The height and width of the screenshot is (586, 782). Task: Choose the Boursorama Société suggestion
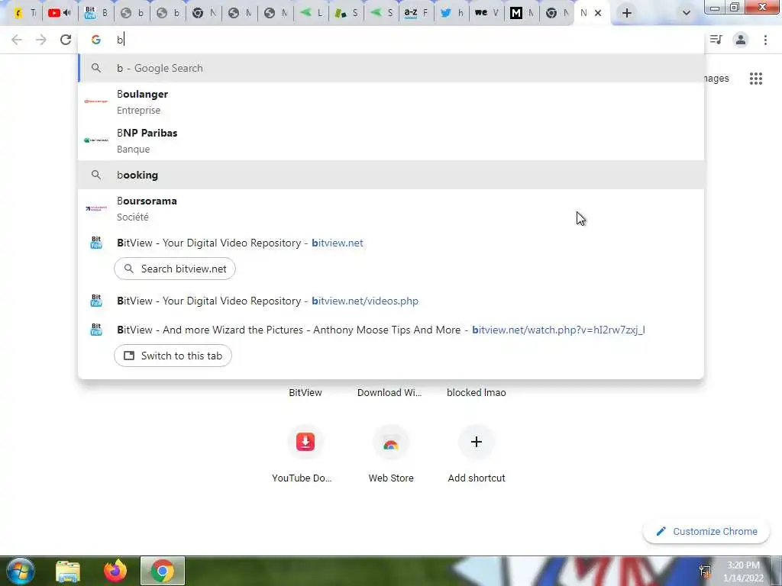coord(392,208)
